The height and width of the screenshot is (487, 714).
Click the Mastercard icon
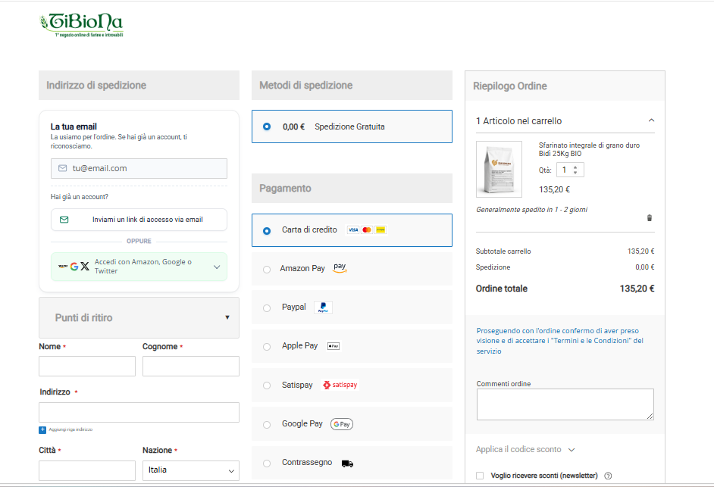[367, 229]
